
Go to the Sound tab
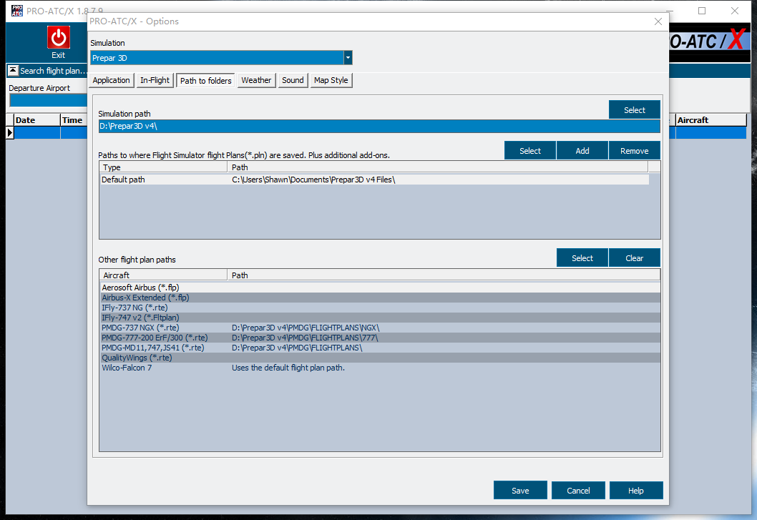click(x=293, y=81)
